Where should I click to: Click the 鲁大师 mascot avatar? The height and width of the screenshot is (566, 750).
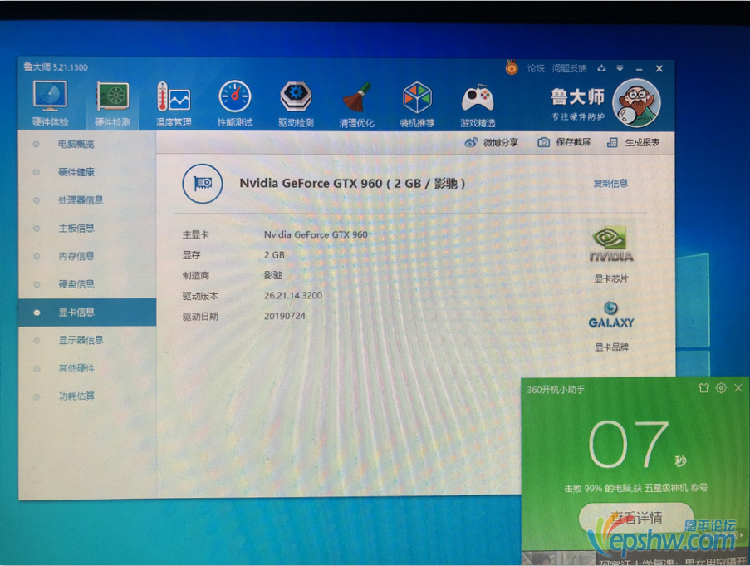[x=637, y=103]
